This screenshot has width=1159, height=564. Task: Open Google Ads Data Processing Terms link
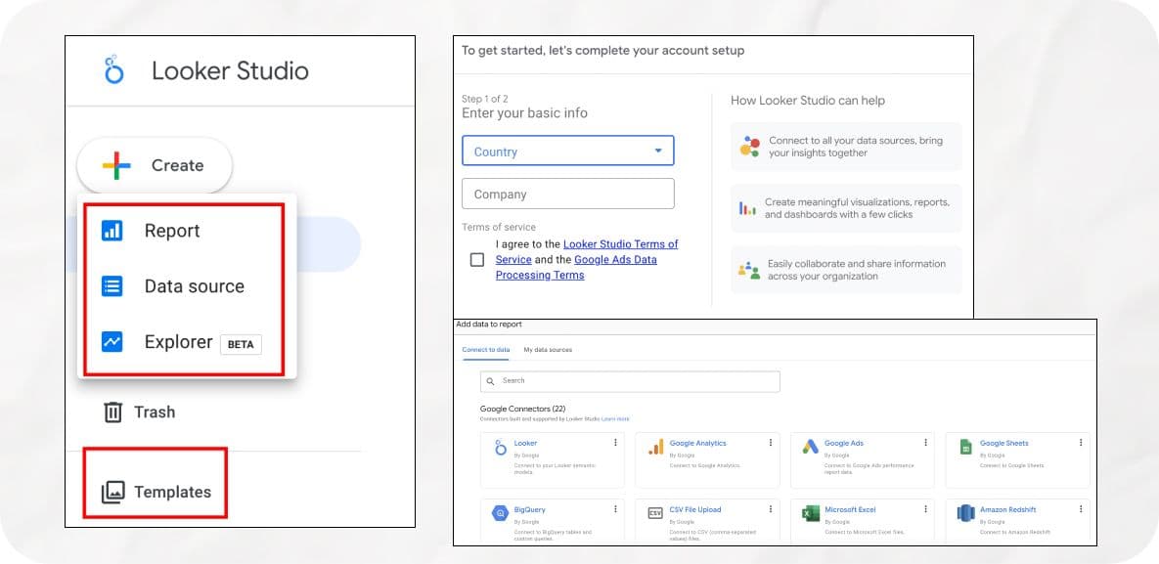coord(576,267)
